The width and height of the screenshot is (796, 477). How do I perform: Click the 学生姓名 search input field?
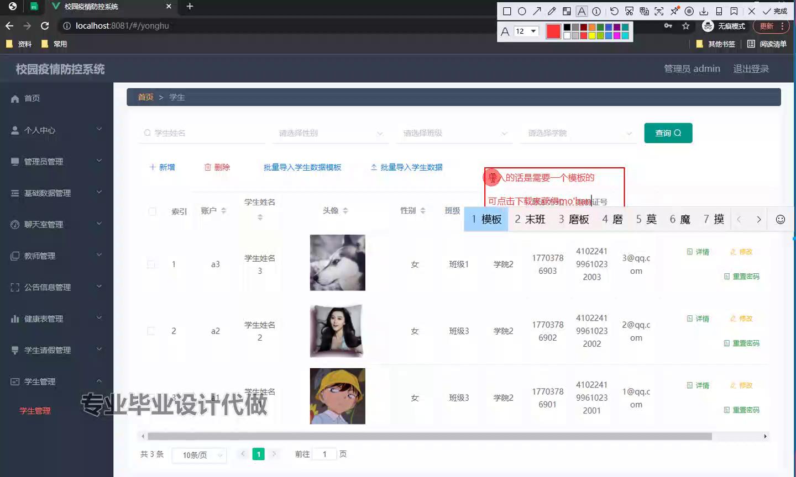(x=205, y=133)
